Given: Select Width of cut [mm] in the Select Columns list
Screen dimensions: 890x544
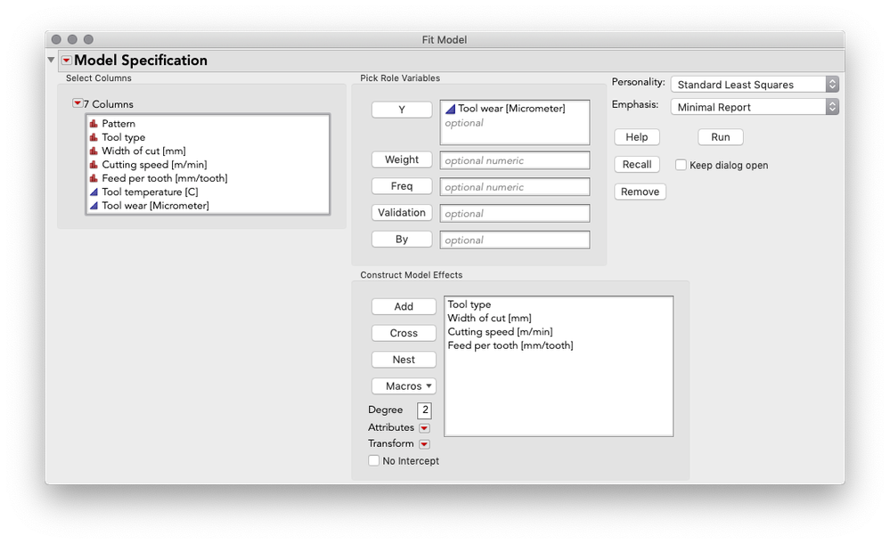Looking at the screenshot, I should tap(143, 150).
